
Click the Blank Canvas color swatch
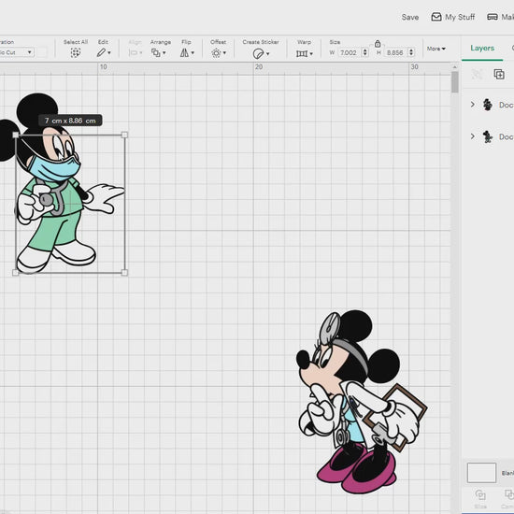[x=481, y=473]
